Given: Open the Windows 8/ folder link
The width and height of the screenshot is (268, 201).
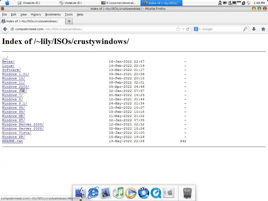Looking at the screenshot, I should click(x=12, y=99).
